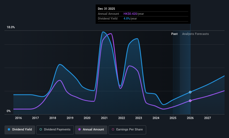The width and height of the screenshot is (229, 138).
Task: Click the Past section label
Action: tap(174, 34)
